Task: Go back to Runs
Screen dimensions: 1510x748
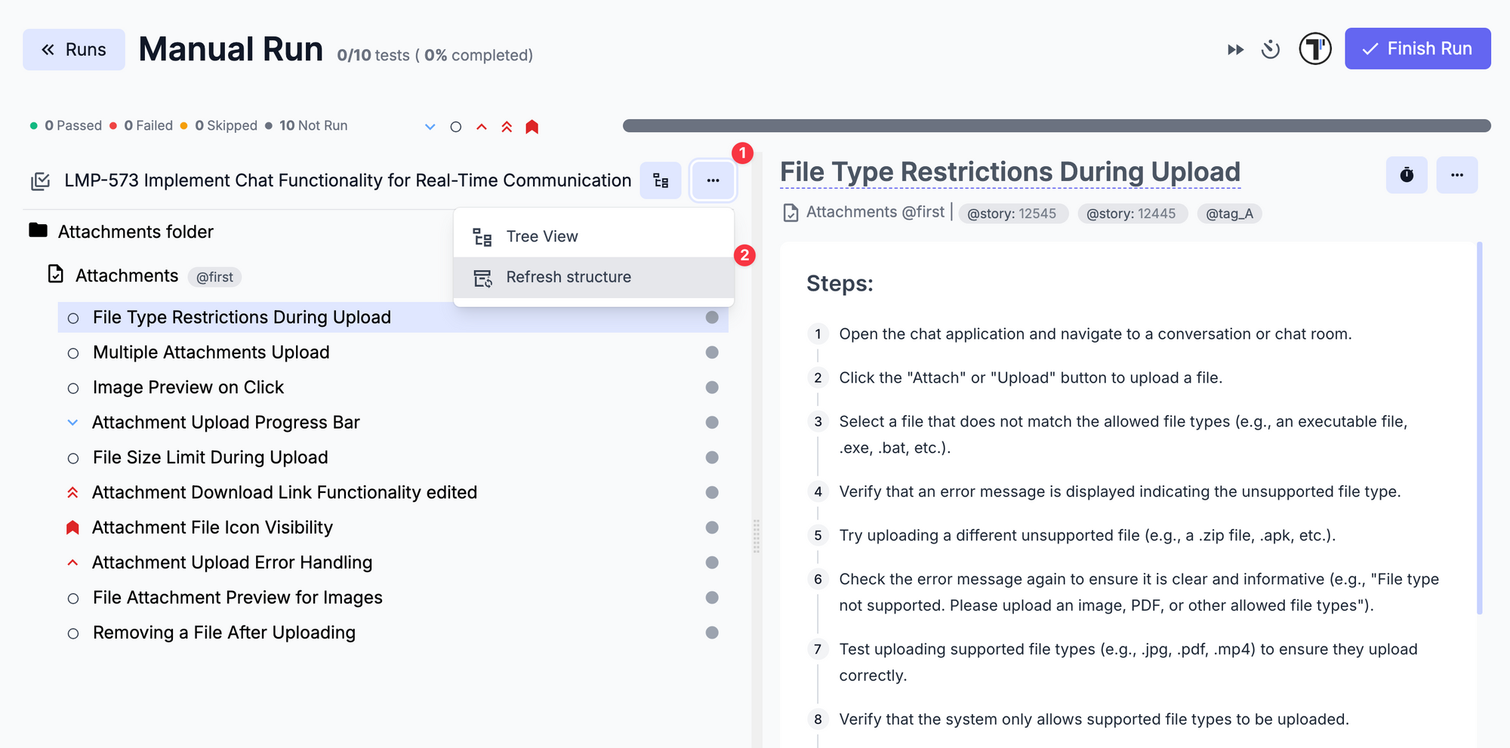Action: click(x=74, y=50)
